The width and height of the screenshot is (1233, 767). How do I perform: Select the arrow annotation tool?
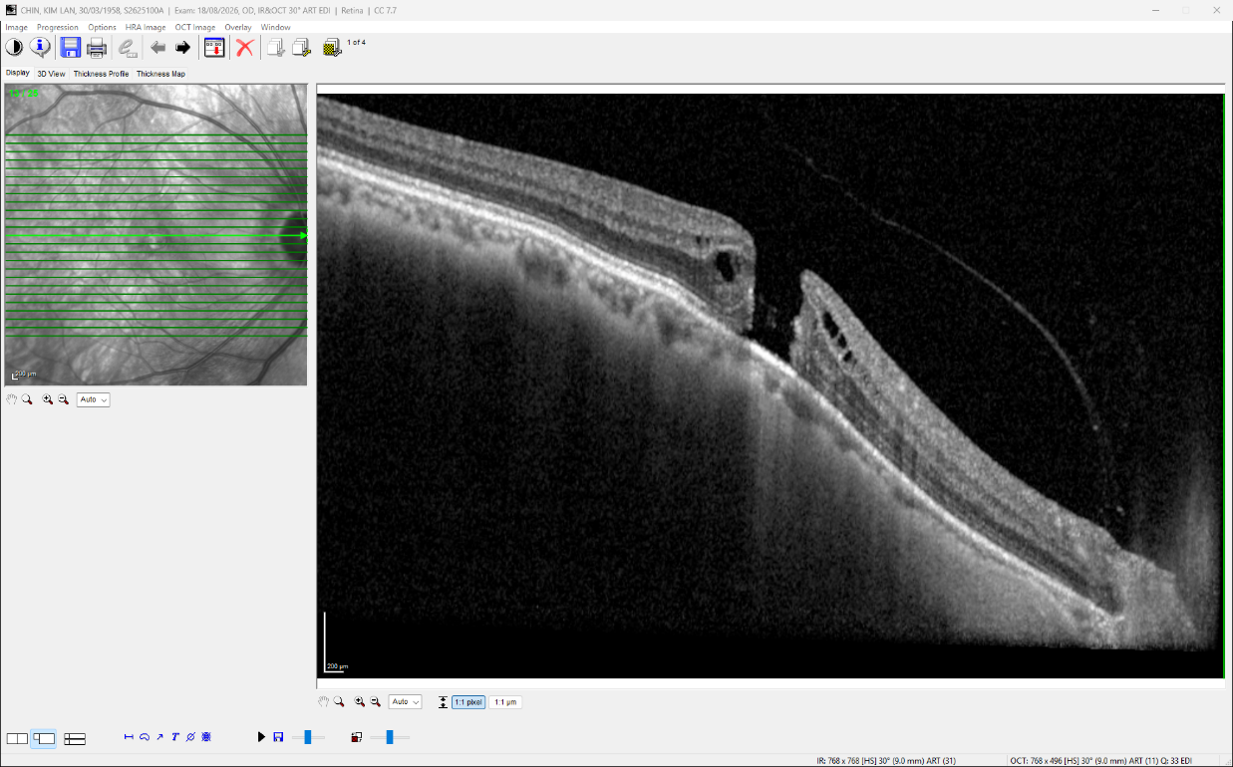(159, 737)
